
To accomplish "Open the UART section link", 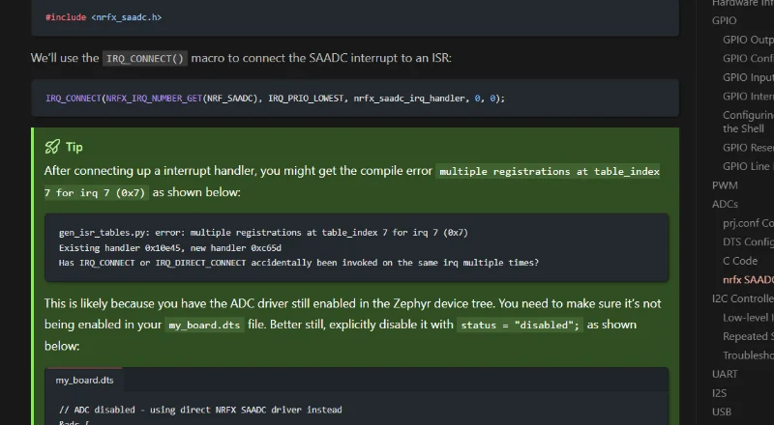I will tap(725, 374).
